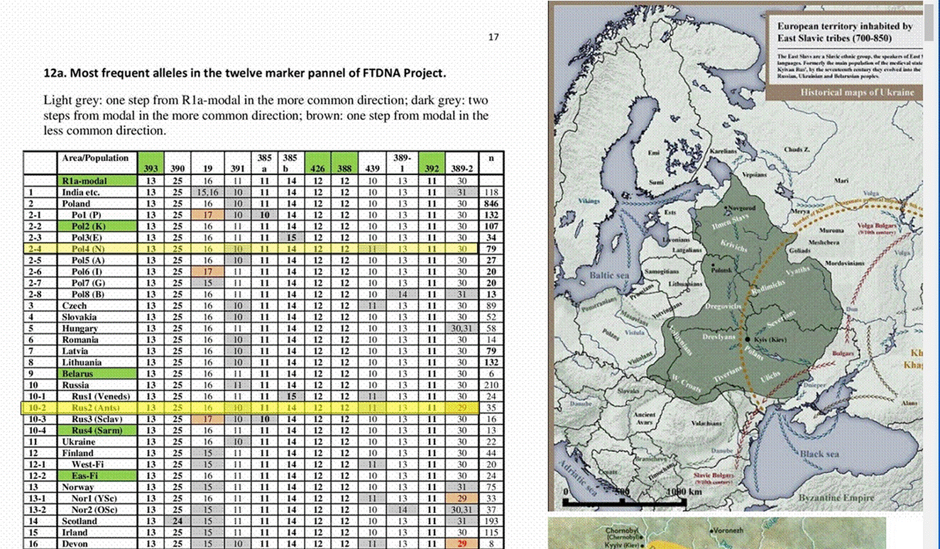
Task: Click the red "29" in Devon row
Action: [462, 544]
